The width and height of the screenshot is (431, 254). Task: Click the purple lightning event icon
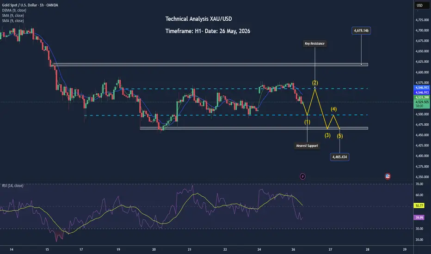[x=302, y=176]
